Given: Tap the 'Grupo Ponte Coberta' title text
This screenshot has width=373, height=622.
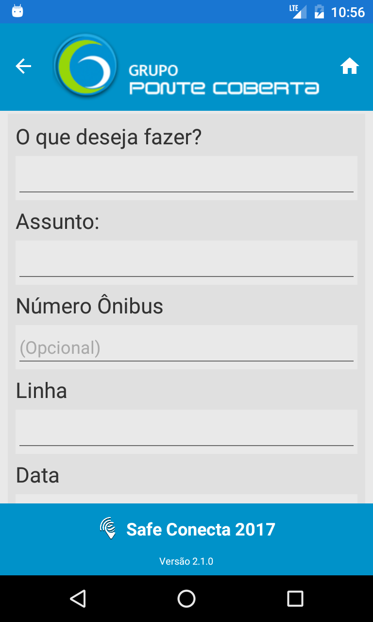Looking at the screenshot, I should click(224, 80).
